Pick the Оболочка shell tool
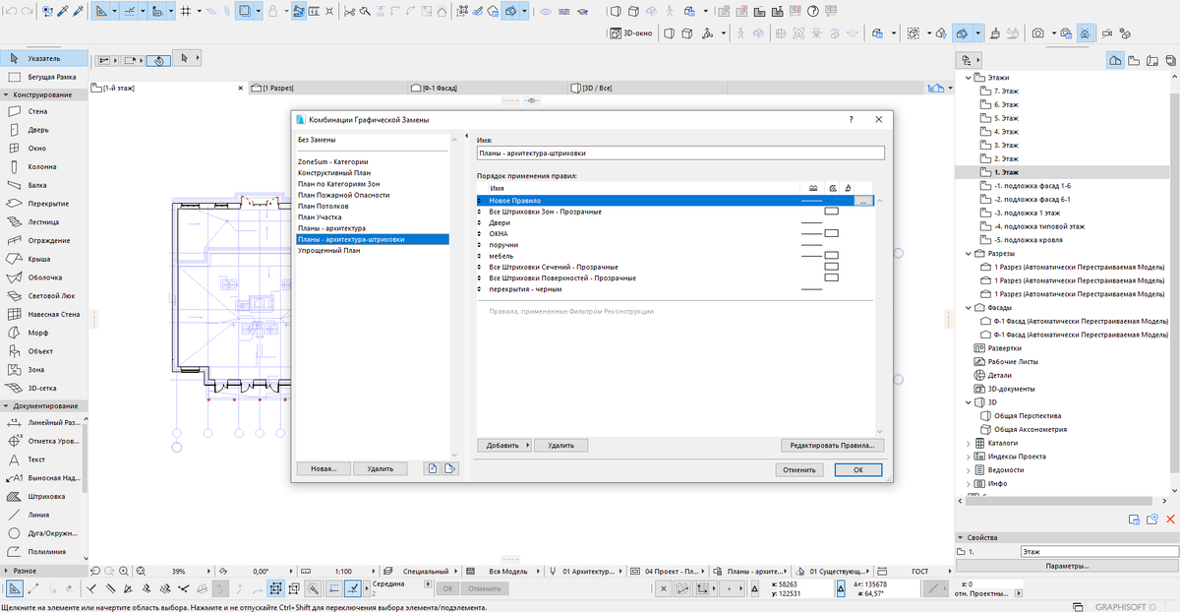 click(43, 277)
